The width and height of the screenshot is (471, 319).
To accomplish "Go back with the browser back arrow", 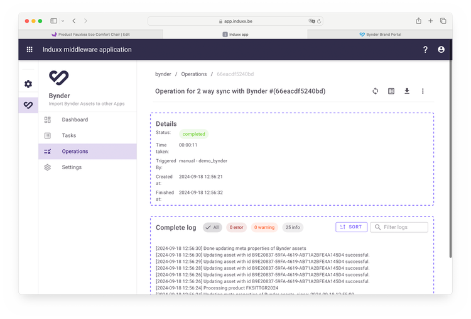I will pos(74,21).
